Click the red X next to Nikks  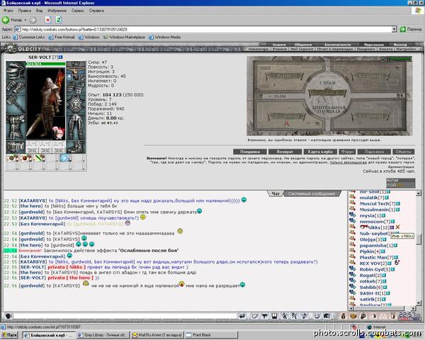pyautogui.click(x=397, y=227)
